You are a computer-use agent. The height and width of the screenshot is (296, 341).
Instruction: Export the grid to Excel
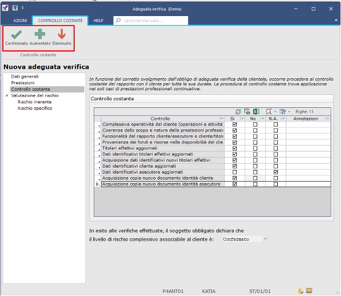[256, 111]
